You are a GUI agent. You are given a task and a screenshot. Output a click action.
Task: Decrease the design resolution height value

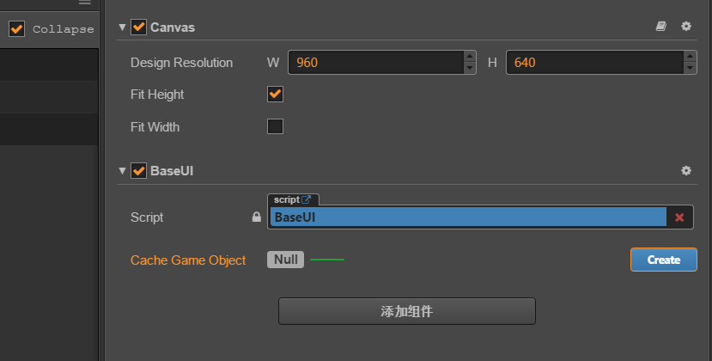[690, 68]
